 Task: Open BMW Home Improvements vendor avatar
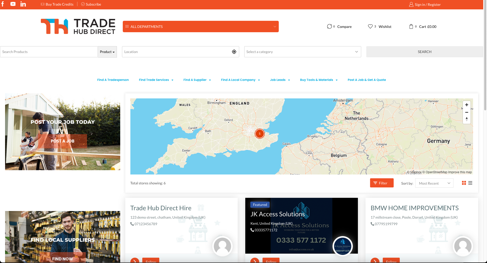[463, 246]
